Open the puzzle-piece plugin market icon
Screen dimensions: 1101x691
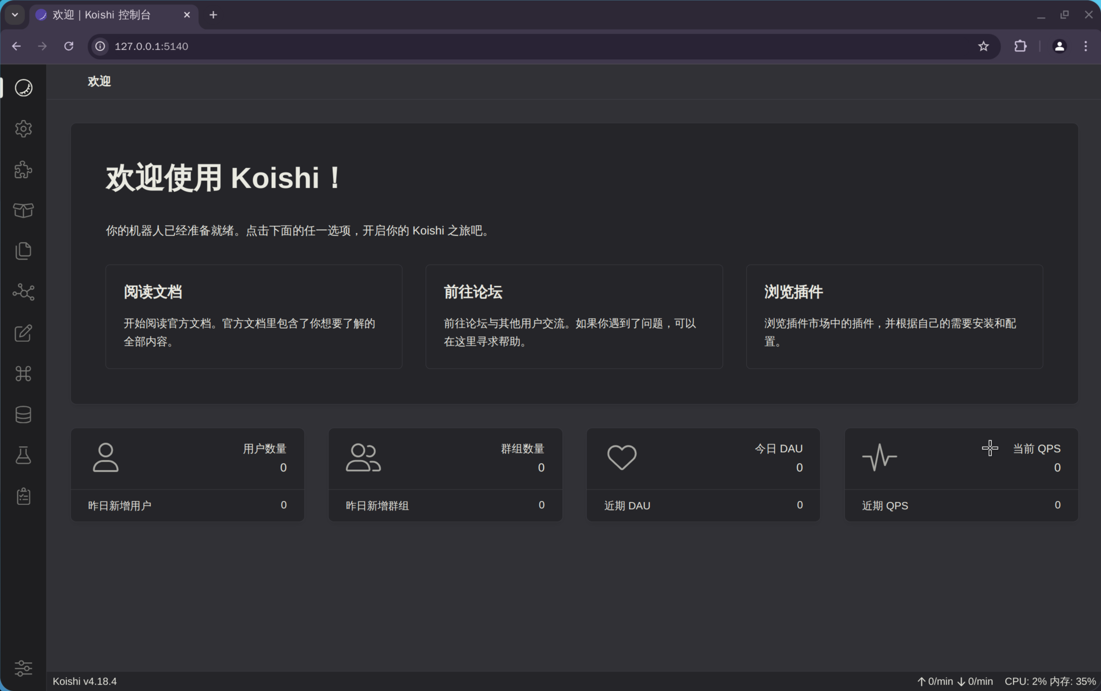[23, 170]
